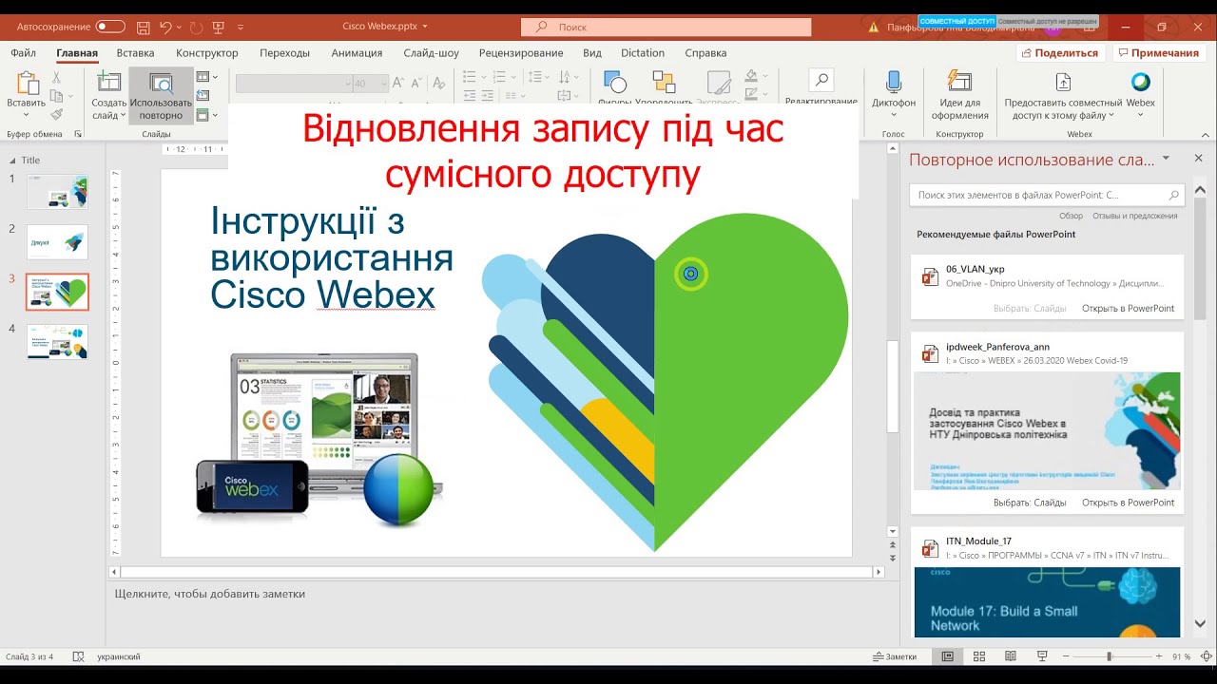Click the Reset slide icon
This screenshot has height=684, width=1217.
(x=203, y=96)
